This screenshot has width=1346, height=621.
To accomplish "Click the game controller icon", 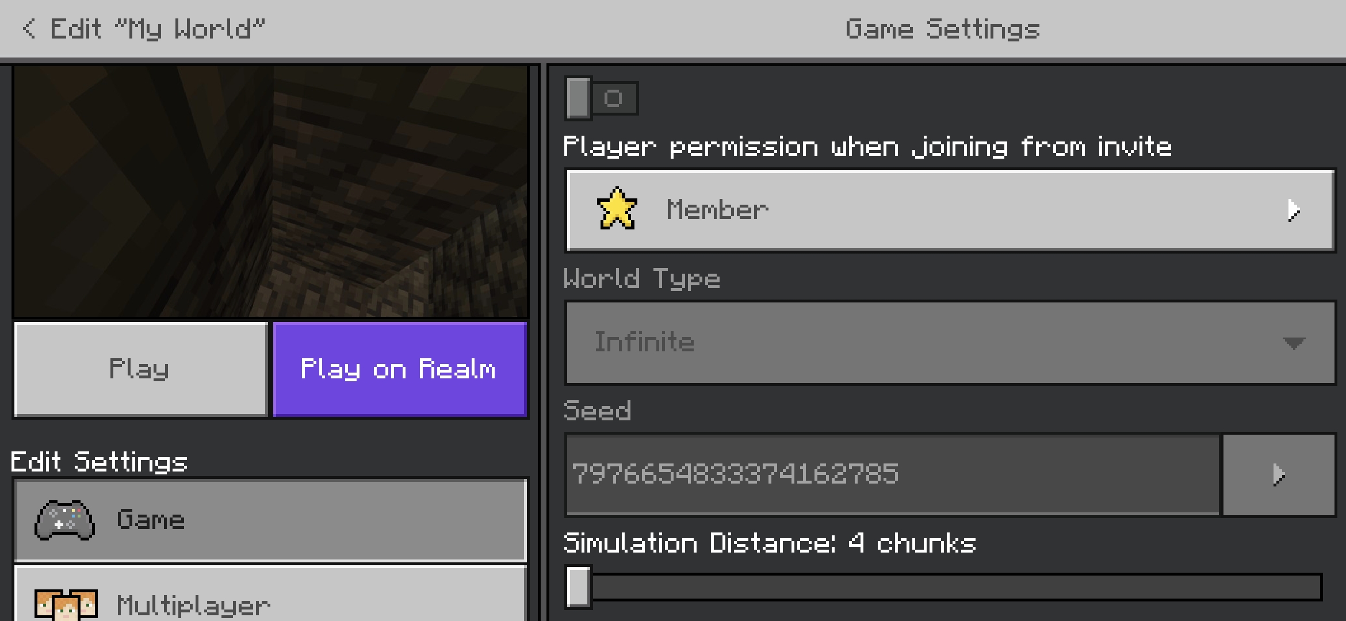I will 64,520.
